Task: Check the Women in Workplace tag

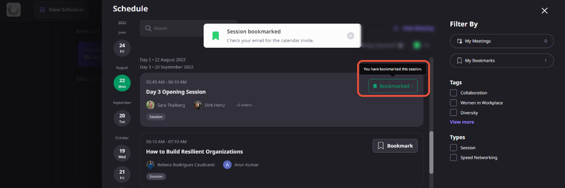Action: pos(453,103)
